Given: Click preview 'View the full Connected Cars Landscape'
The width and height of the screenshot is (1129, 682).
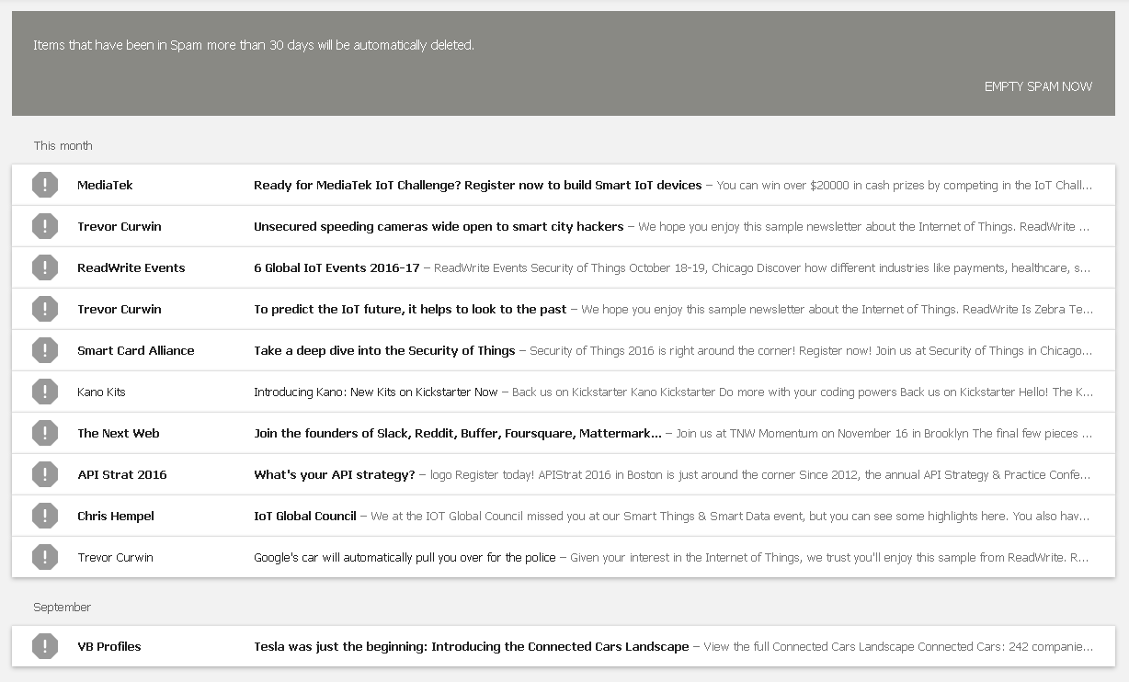Looking at the screenshot, I should 898,646.
